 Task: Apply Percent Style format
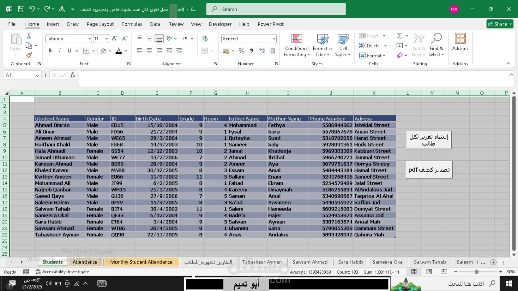[x=241, y=51]
